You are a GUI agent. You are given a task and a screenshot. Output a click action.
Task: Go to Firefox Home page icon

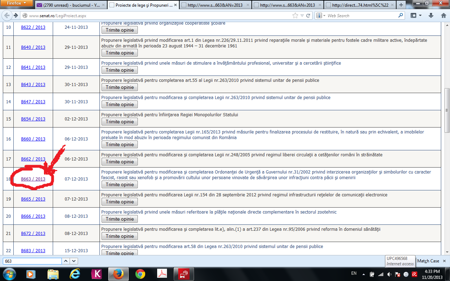(443, 16)
